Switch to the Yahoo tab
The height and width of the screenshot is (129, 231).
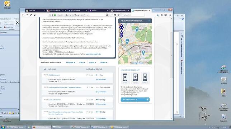pyautogui.click(x=99, y=11)
